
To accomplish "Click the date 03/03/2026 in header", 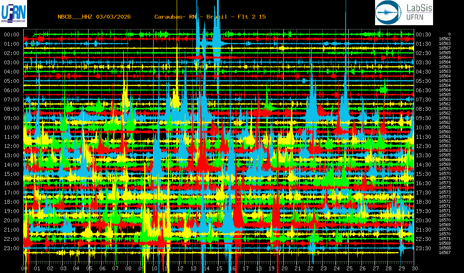I will click(x=113, y=17).
